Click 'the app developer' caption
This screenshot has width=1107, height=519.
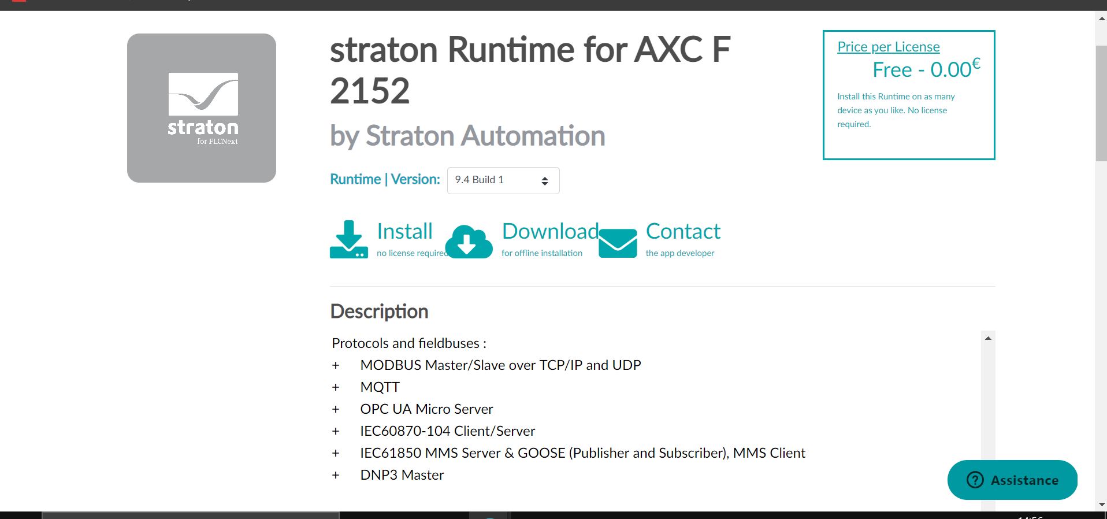point(679,253)
